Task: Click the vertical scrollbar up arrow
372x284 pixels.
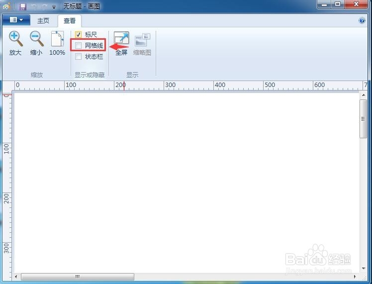Action: click(364, 95)
